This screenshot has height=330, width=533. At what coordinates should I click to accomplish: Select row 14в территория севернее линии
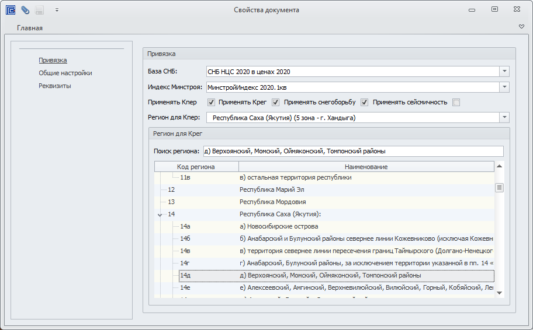pos(324,251)
